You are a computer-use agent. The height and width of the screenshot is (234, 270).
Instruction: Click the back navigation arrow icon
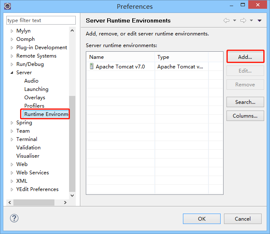(x=226, y=20)
